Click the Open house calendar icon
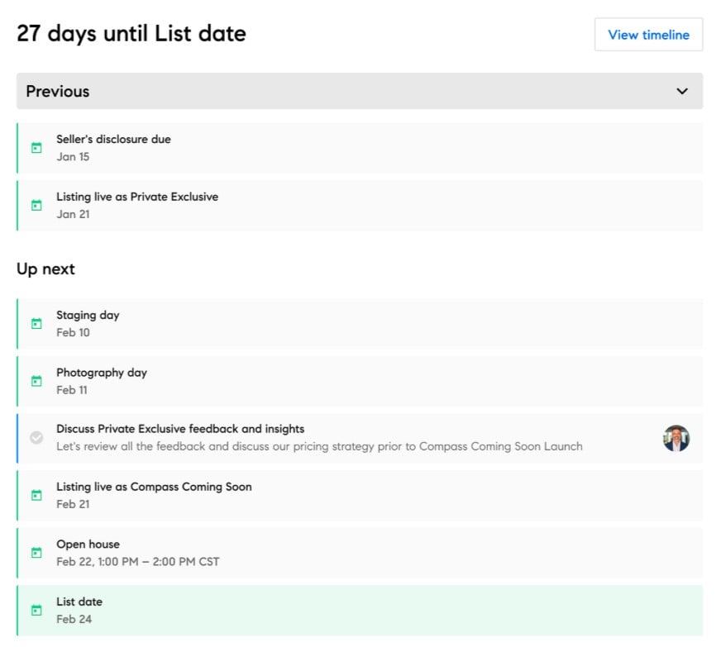The height and width of the screenshot is (647, 721). (36, 552)
